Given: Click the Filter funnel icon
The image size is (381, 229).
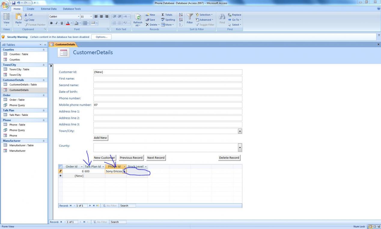Looking at the screenshot, I should point(190,17).
